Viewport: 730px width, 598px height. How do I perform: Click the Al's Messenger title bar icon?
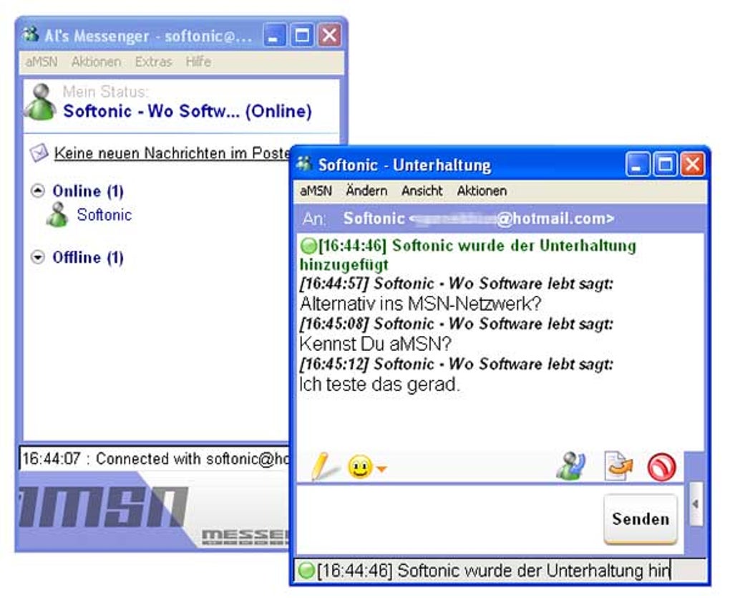coord(31,34)
